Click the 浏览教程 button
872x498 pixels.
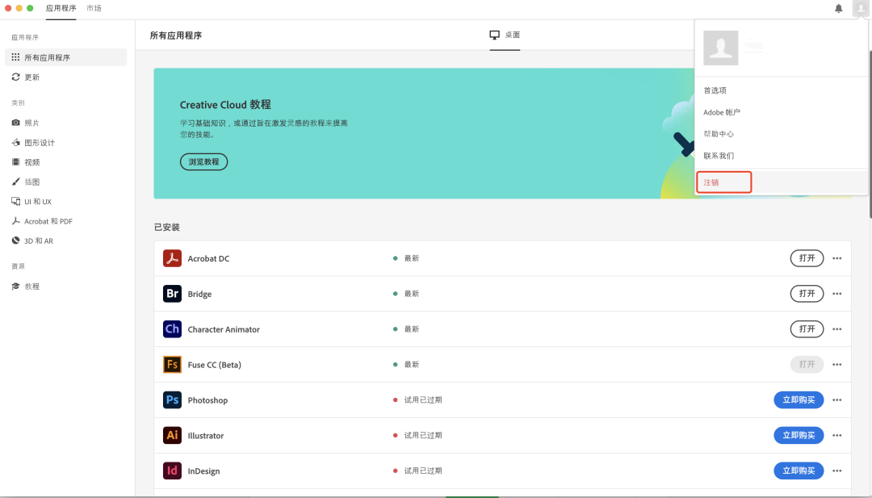tap(203, 161)
